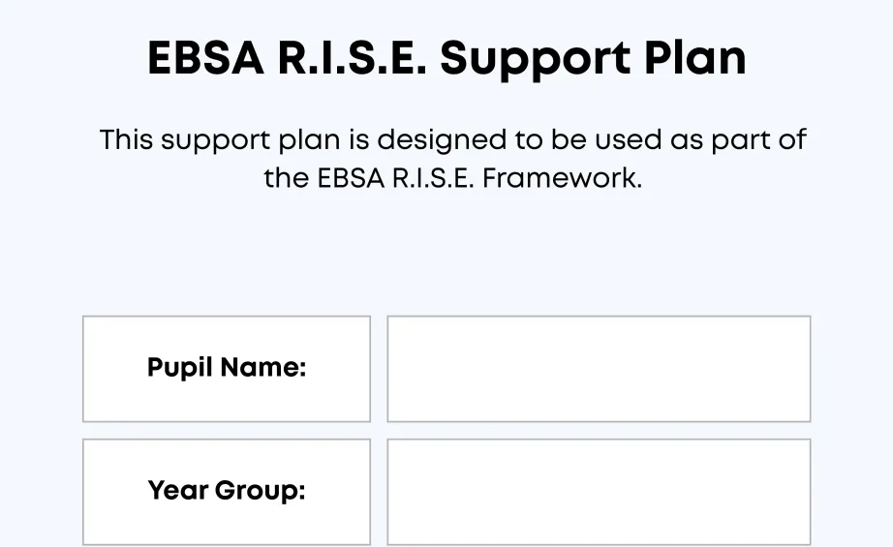The height and width of the screenshot is (547, 893).
Task: Click the word "Pupil" in the form label
Action: (180, 369)
